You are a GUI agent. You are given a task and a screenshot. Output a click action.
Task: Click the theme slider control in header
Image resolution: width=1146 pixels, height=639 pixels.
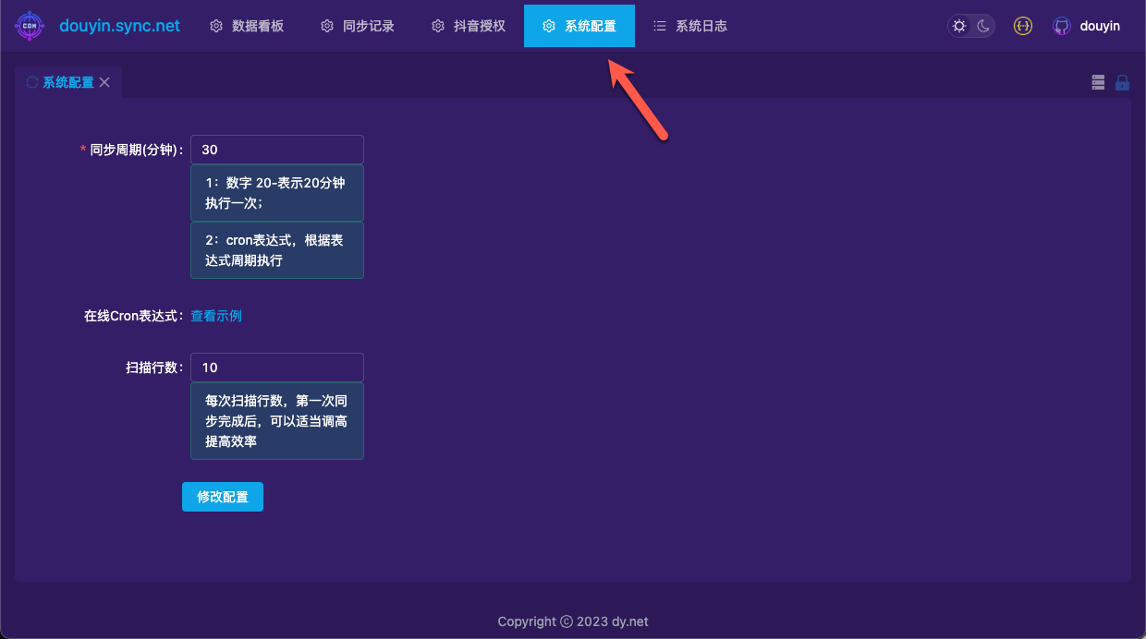pyautogui.click(x=969, y=26)
